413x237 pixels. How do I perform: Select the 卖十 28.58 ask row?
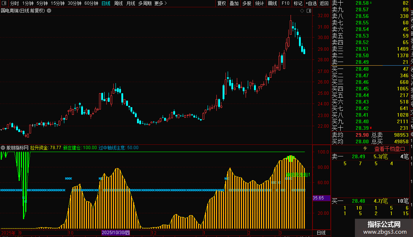pos(370,3)
